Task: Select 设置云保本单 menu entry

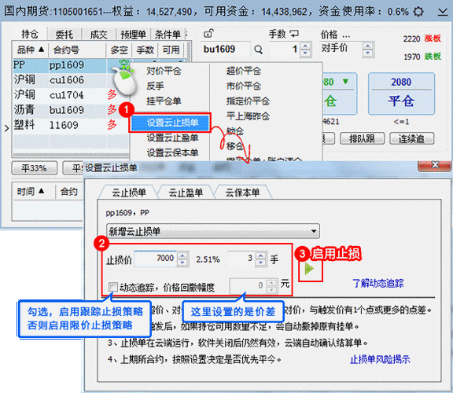Action: [172, 152]
